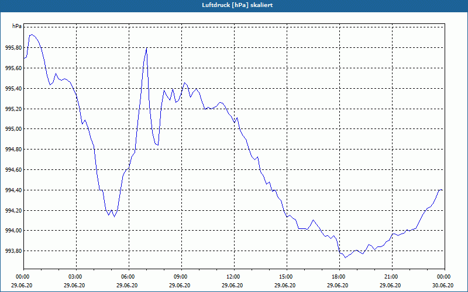Select the y-axis value "994,00"
468x292 pixels.
pos(13,231)
